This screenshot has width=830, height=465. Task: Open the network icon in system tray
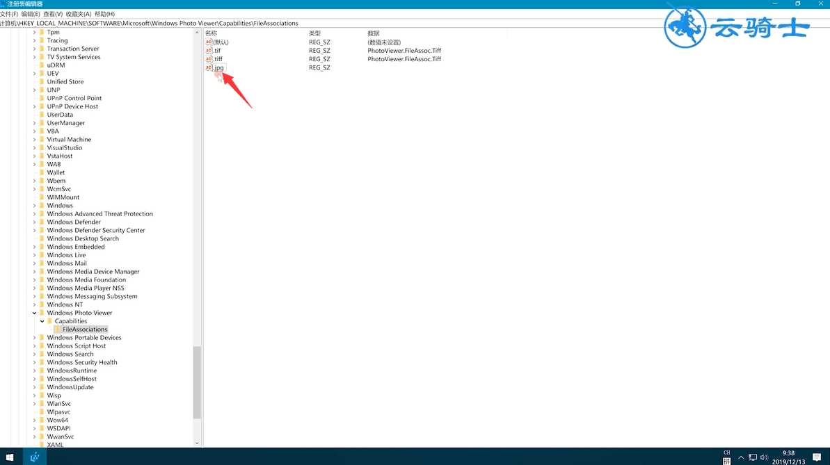753,457
